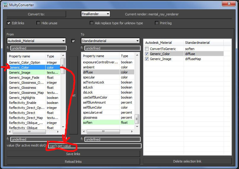The image size is (239, 169).
Task: Click Delete selection link button
Action: (x=187, y=161)
